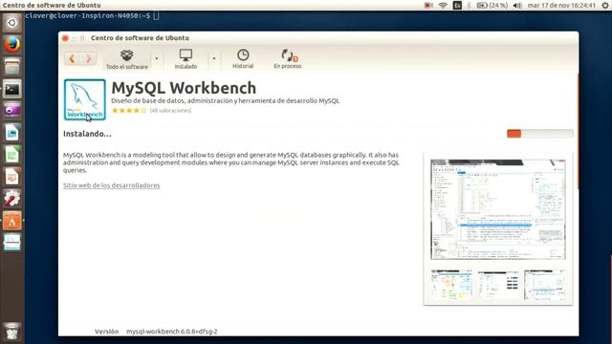Select the third small screenshot thumbnail
This screenshot has height=344, width=612.
pos(545,285)
